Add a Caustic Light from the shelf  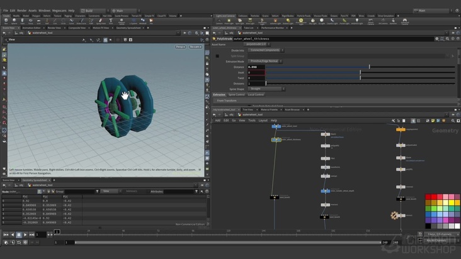point(332,21)
